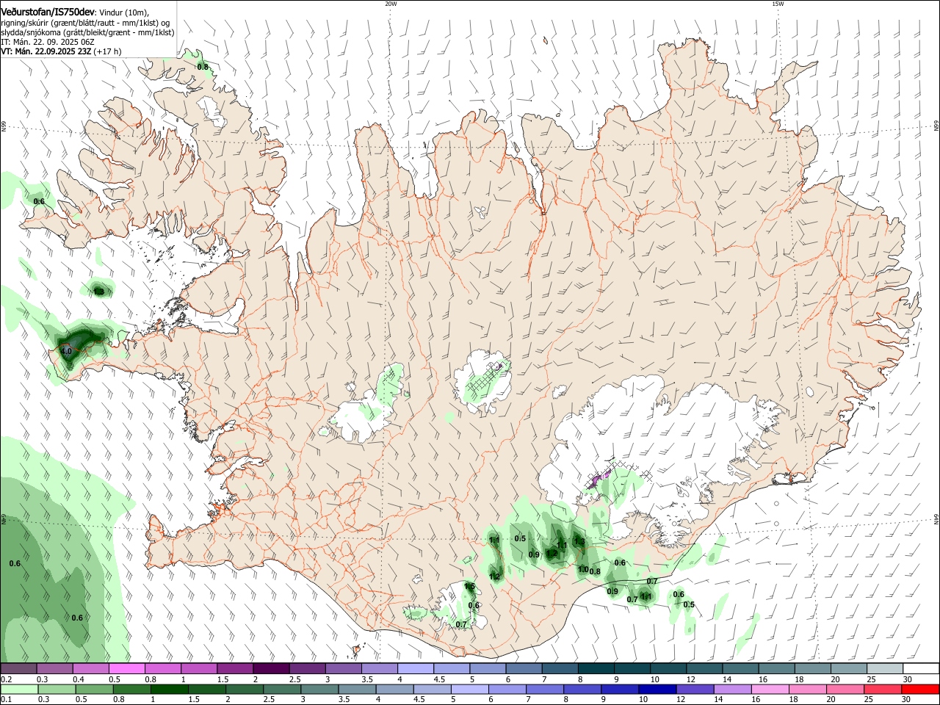Click the 20W longitude label

pyautogui.click(x=391, y=4)
